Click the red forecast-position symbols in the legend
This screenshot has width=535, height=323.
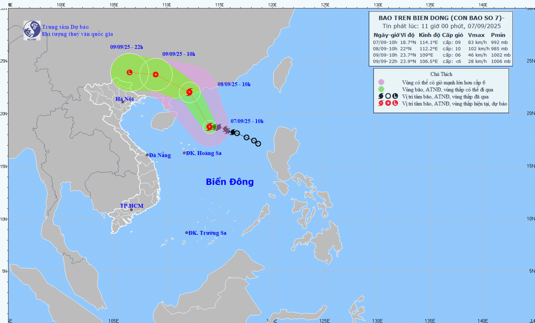click(388, 103)
